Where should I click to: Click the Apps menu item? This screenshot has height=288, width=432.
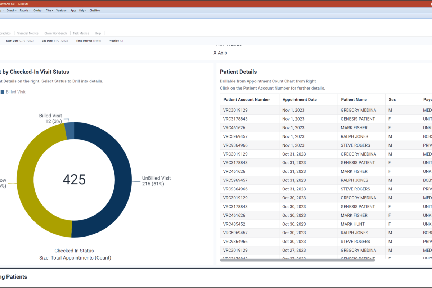coord(73,10)
